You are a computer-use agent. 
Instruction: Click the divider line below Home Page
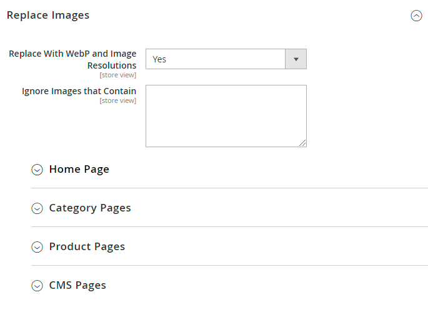coord(229,188)
